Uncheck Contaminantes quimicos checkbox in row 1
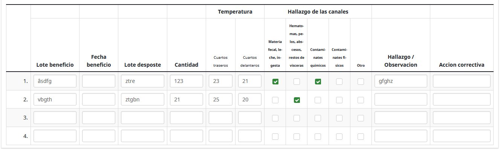The width and height of the screenshot is (503, 150). tap(318, 81)
